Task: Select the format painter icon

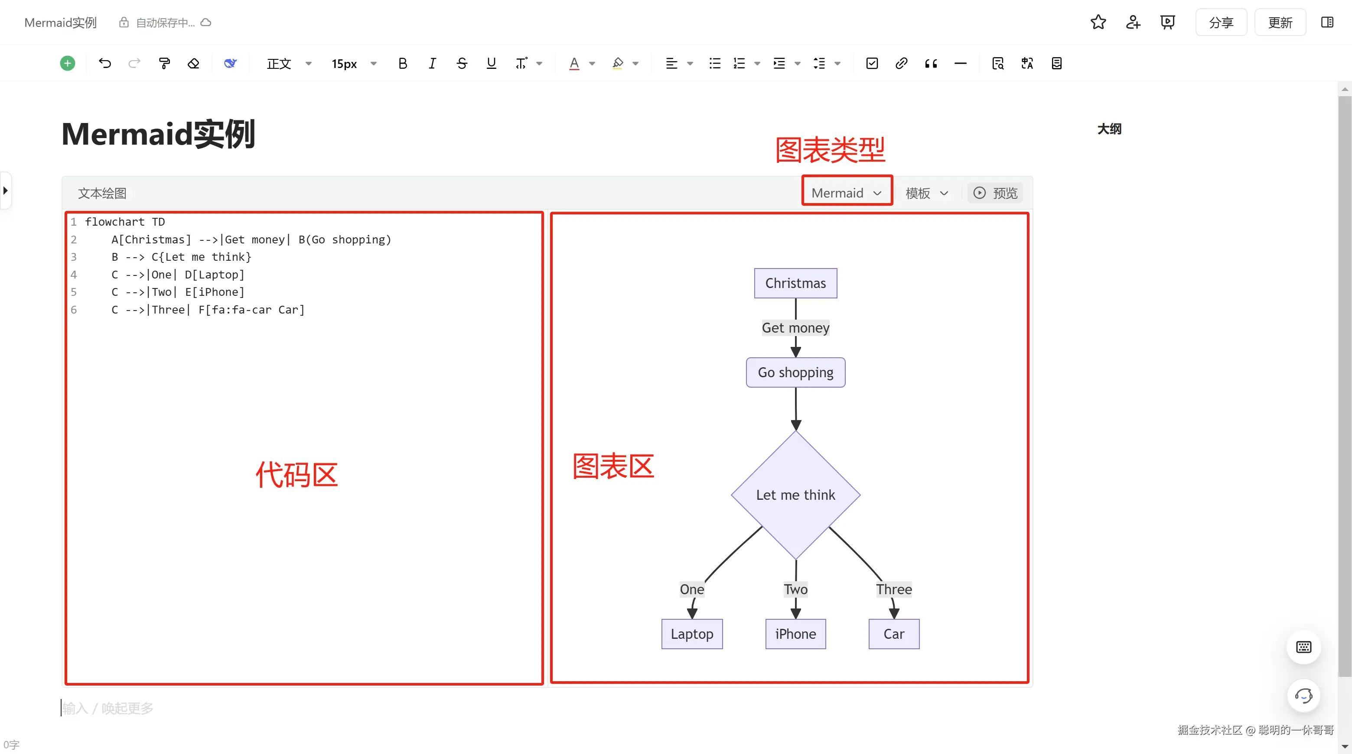Action: [164, 63]
